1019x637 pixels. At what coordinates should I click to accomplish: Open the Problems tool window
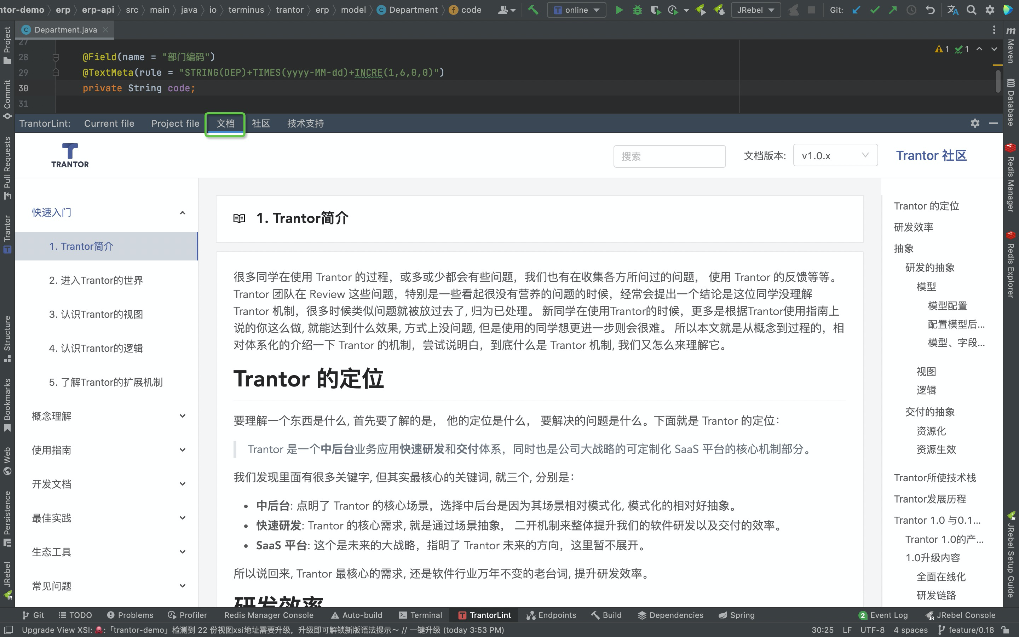[130, 615]
